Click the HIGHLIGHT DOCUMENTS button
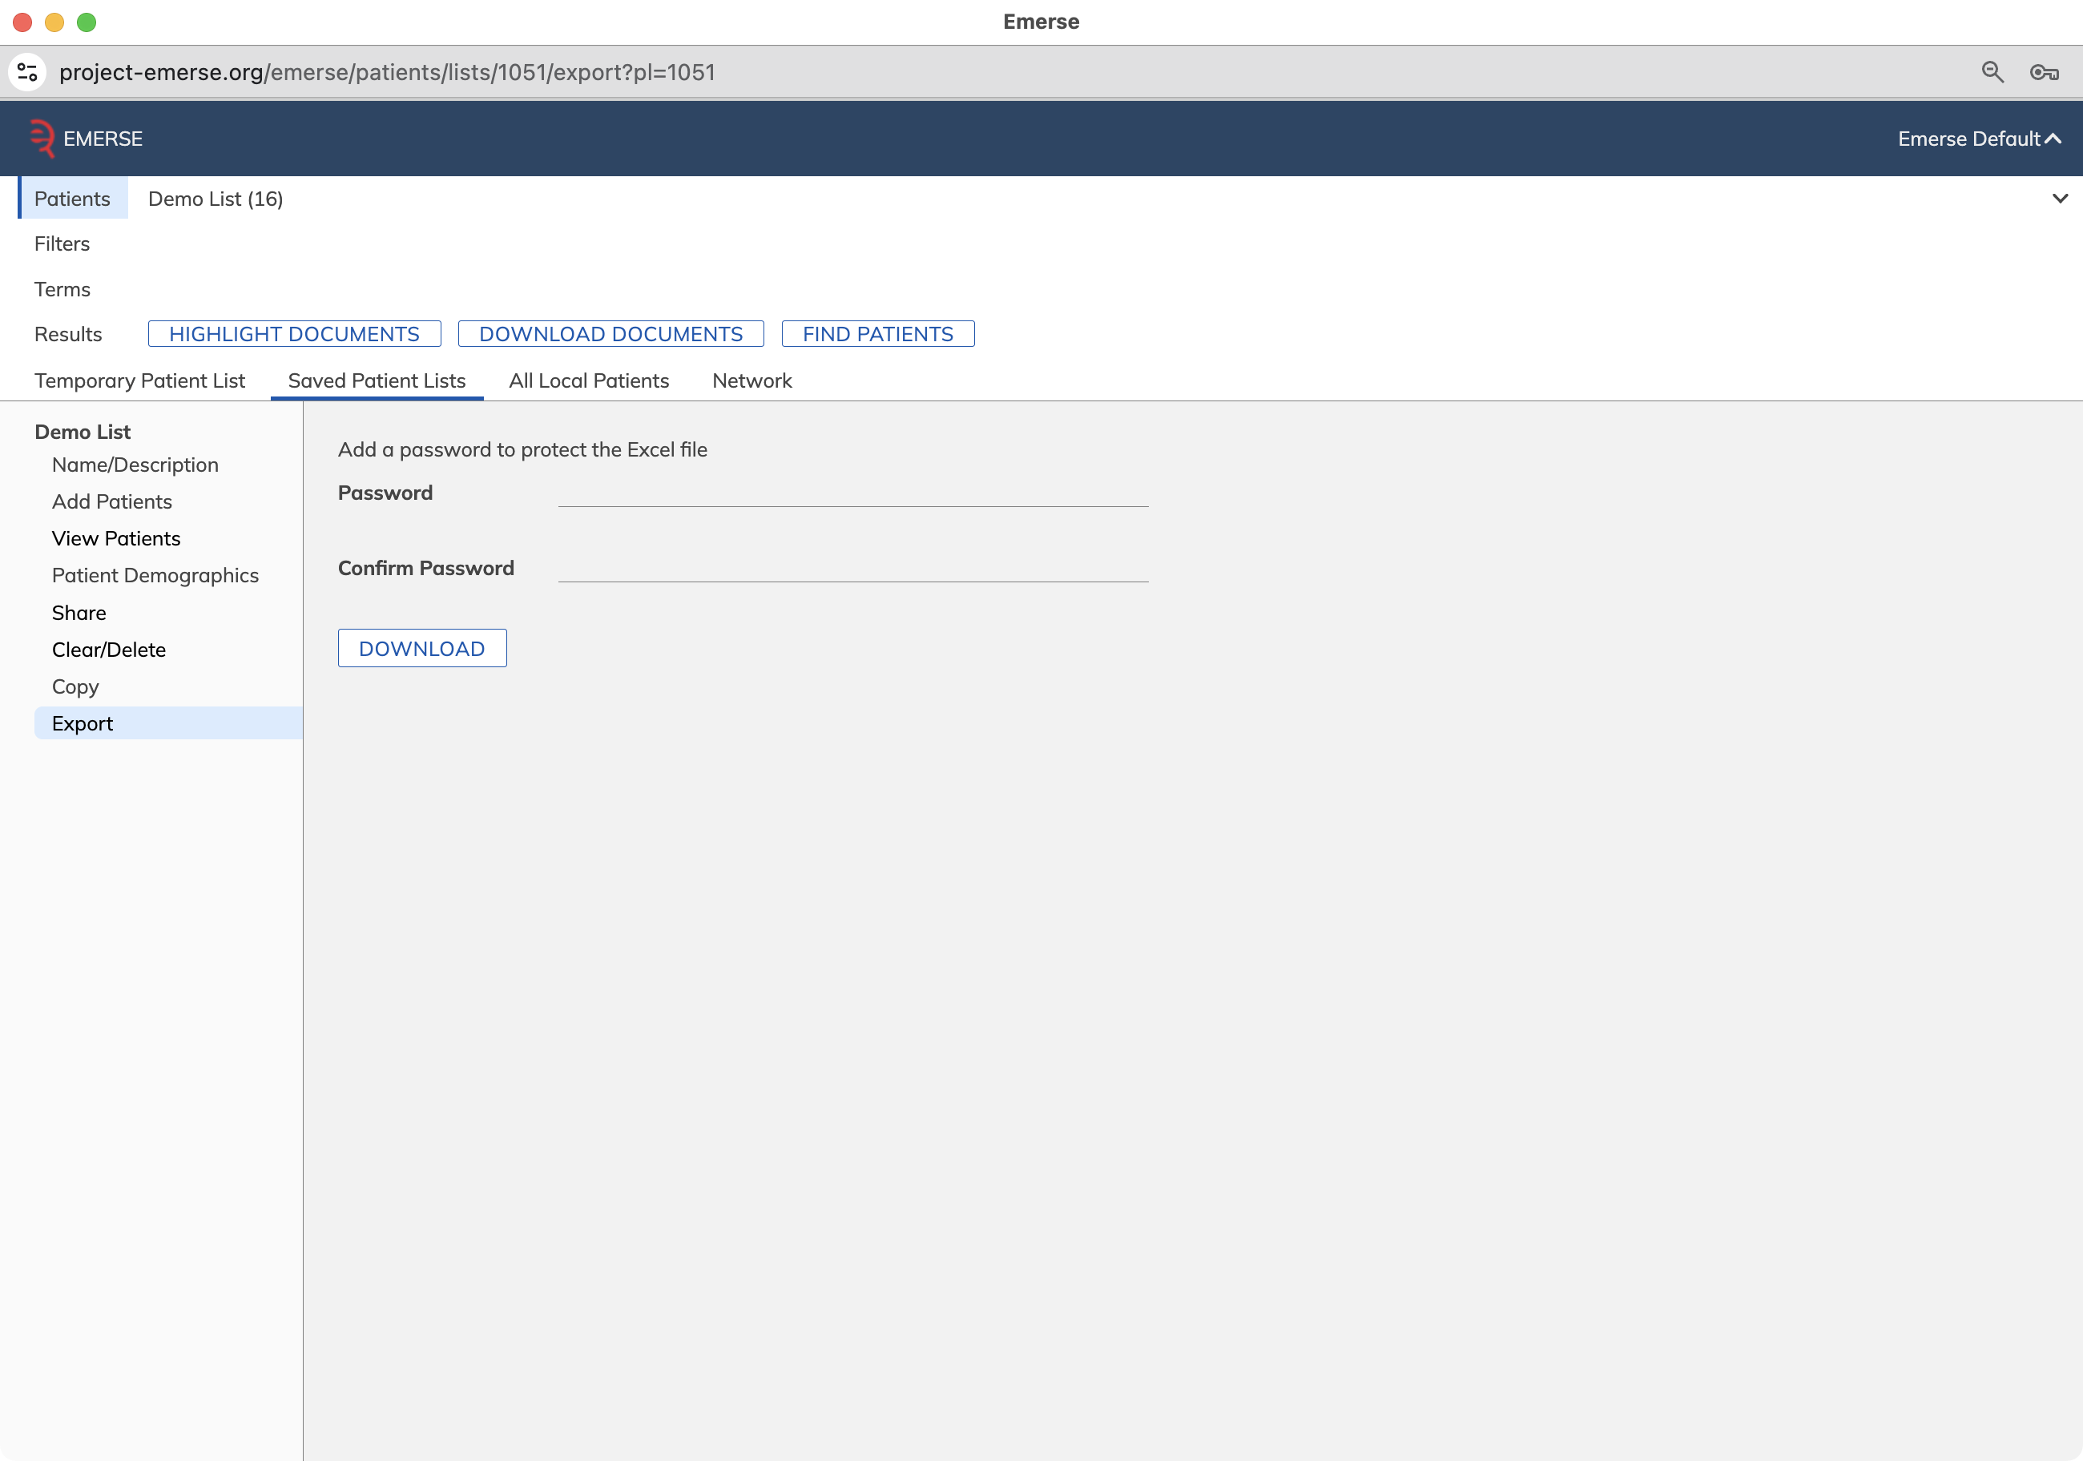This screenshot has width=2083, height=1461. (x=294, y=334)
